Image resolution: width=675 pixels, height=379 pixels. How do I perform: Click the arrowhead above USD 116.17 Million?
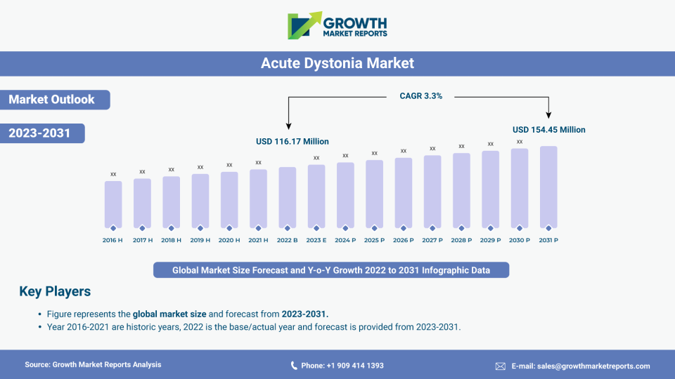tap(288, 126)
